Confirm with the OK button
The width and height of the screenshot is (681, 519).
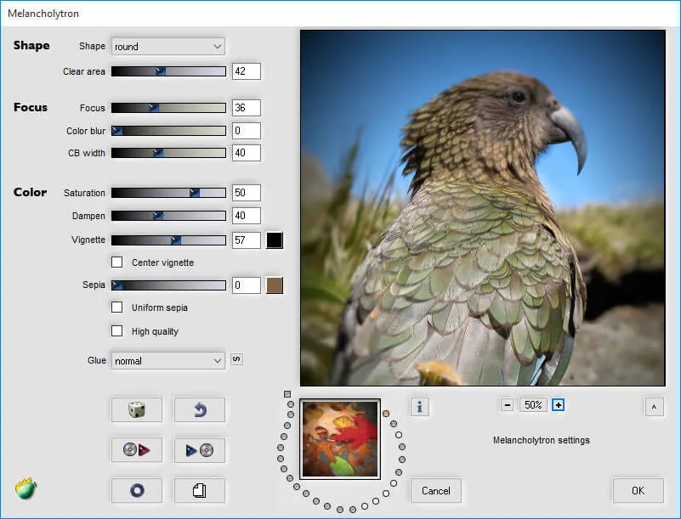pyautogui.click(x=637, y=490)
